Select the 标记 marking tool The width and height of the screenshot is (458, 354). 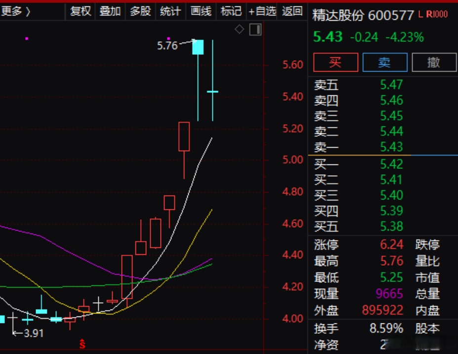tap(230, 11)
